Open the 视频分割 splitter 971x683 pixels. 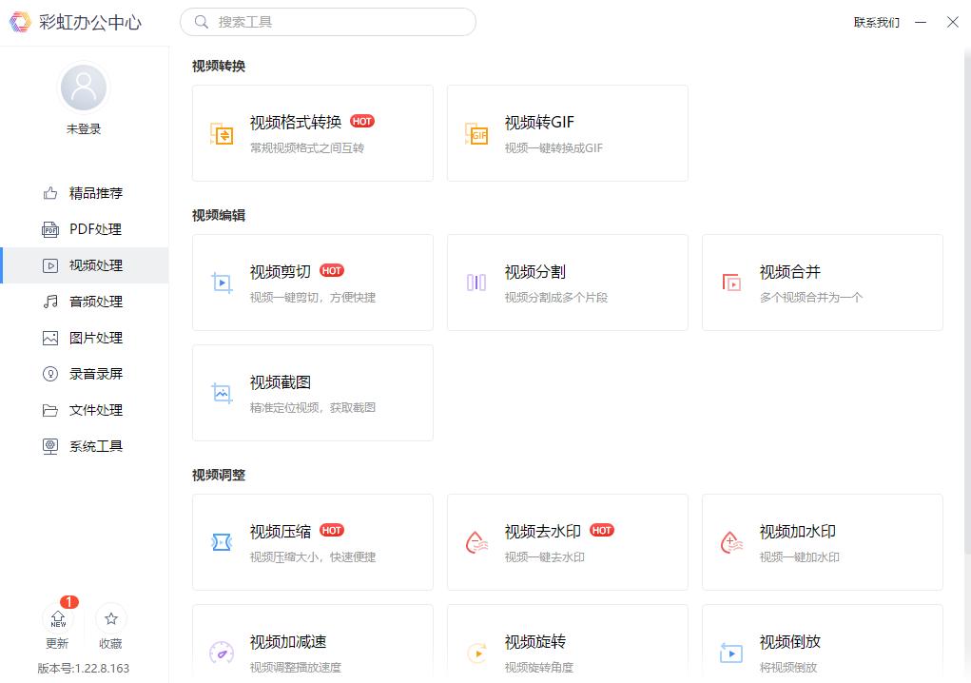567,283
